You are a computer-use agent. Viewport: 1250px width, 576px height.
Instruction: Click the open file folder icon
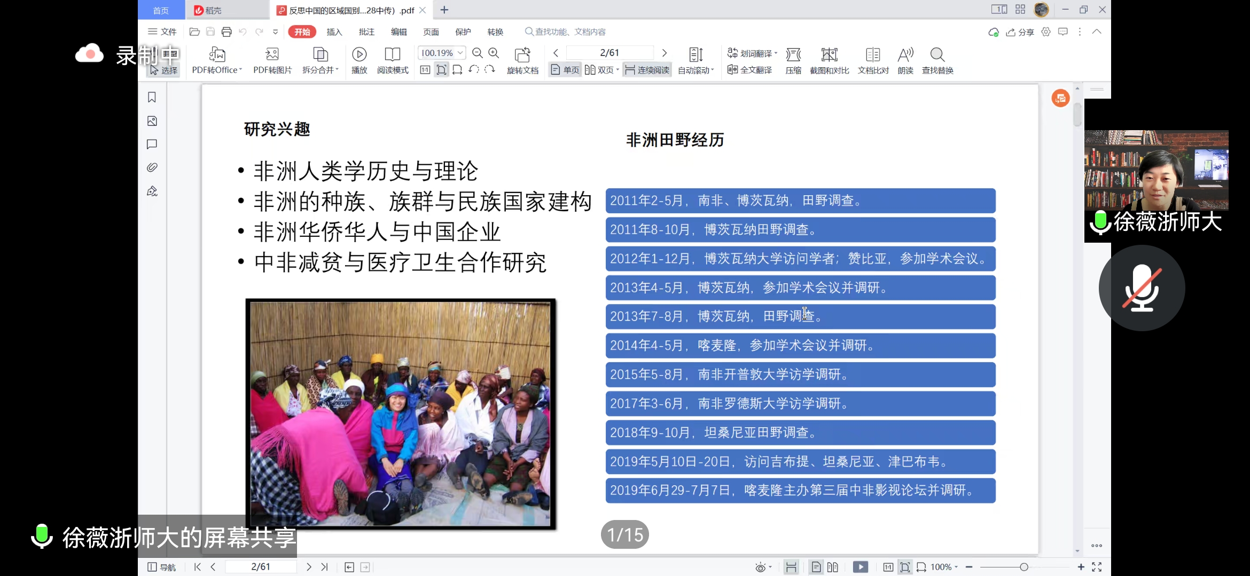[194, 32]
